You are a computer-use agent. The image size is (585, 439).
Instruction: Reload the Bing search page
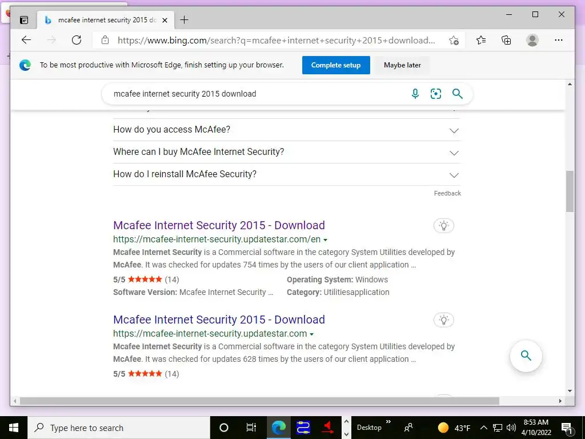click(77, 40)
